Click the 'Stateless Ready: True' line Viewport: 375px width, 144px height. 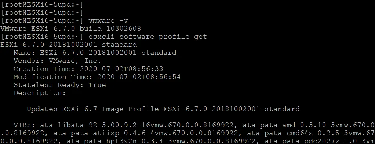click(x=59, y=85)
